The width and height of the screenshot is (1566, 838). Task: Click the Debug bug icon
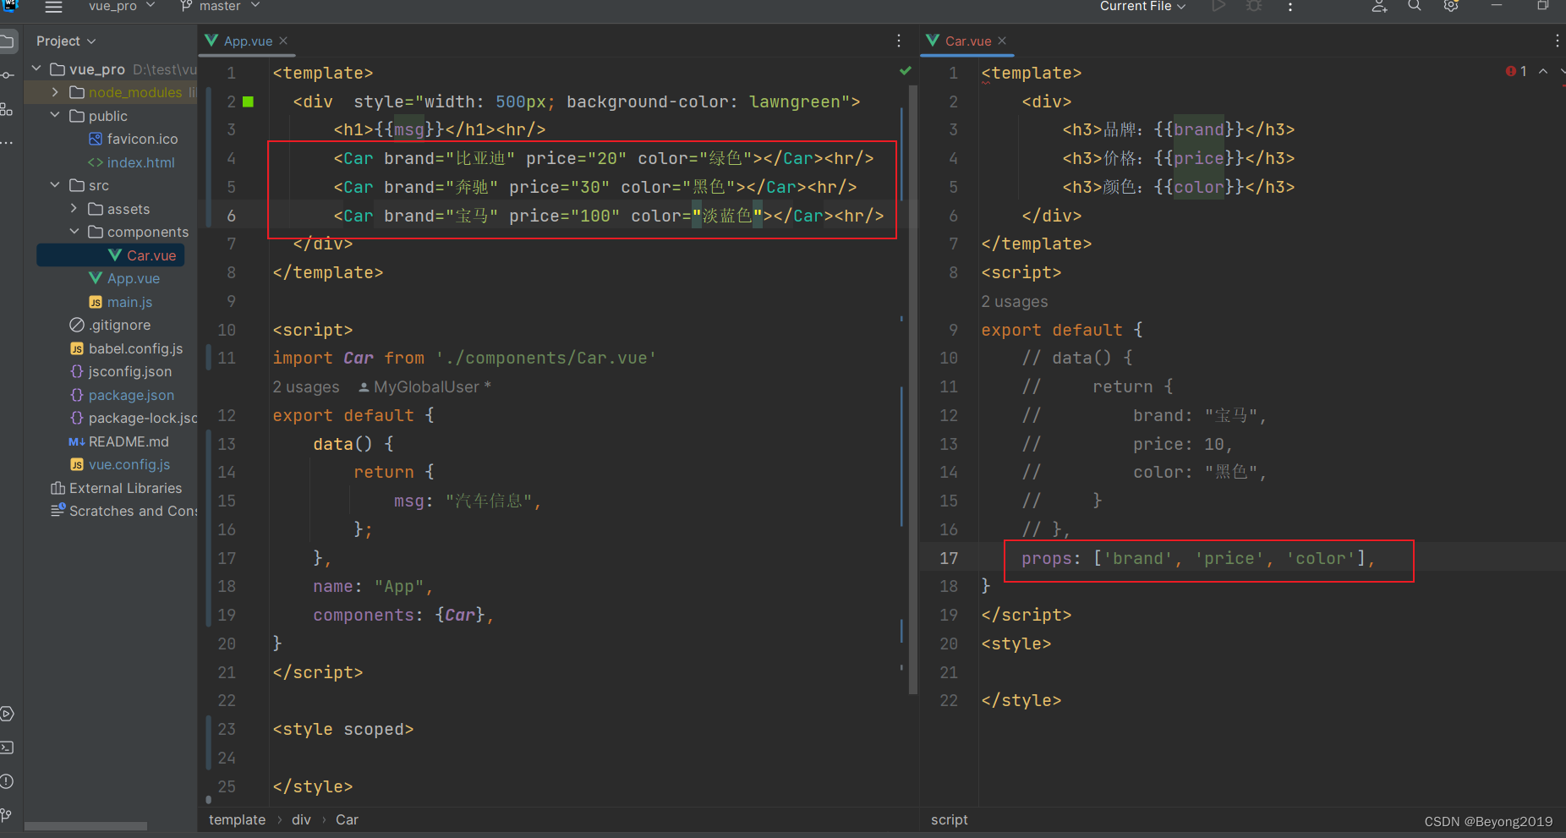pyautogui.click(x=1254, y=7)
